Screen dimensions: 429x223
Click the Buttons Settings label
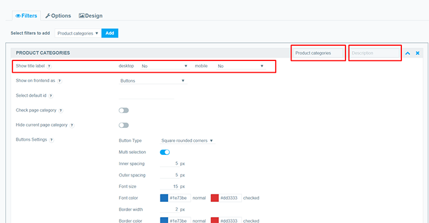(31, 140)
